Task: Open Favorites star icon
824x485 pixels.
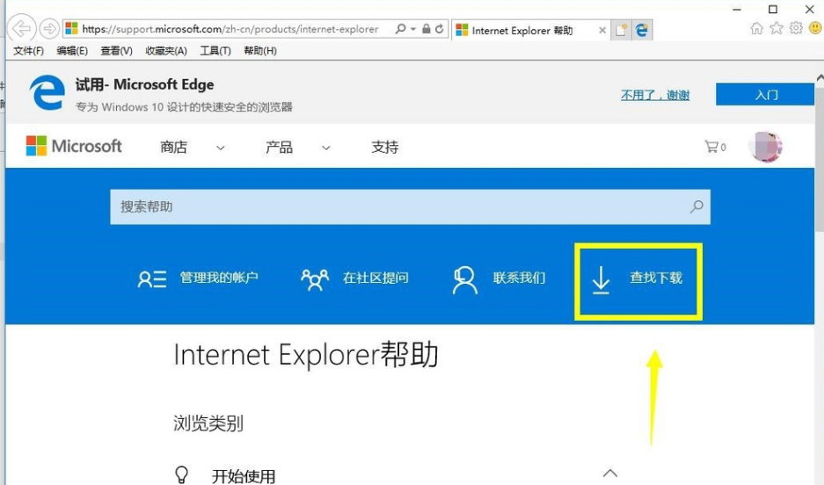Action: (777, 29)
